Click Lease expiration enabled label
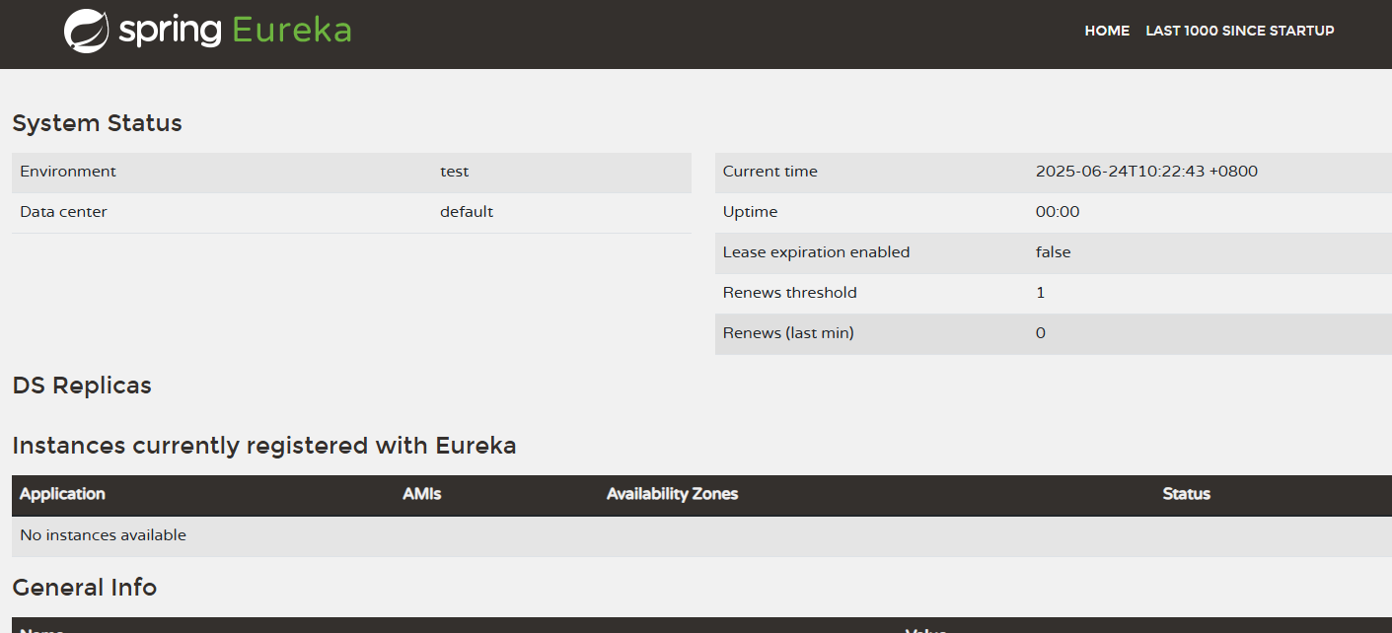Viewport: 1392px width, 633px height. tap(816, 252)
